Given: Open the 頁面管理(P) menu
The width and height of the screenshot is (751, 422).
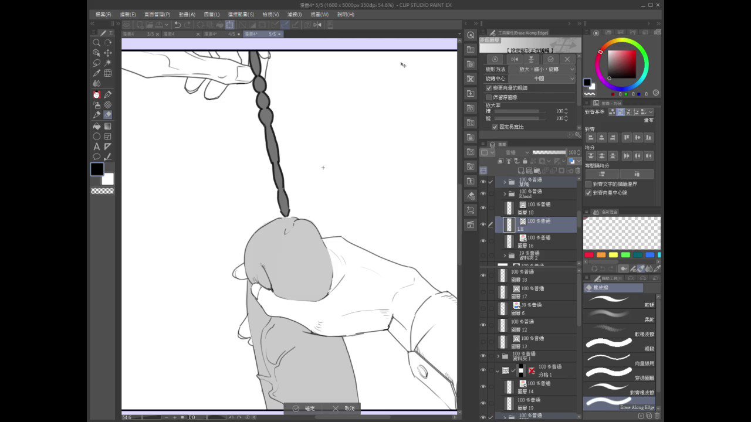Looking at the screenshot, I should click(x=157, y=15).
